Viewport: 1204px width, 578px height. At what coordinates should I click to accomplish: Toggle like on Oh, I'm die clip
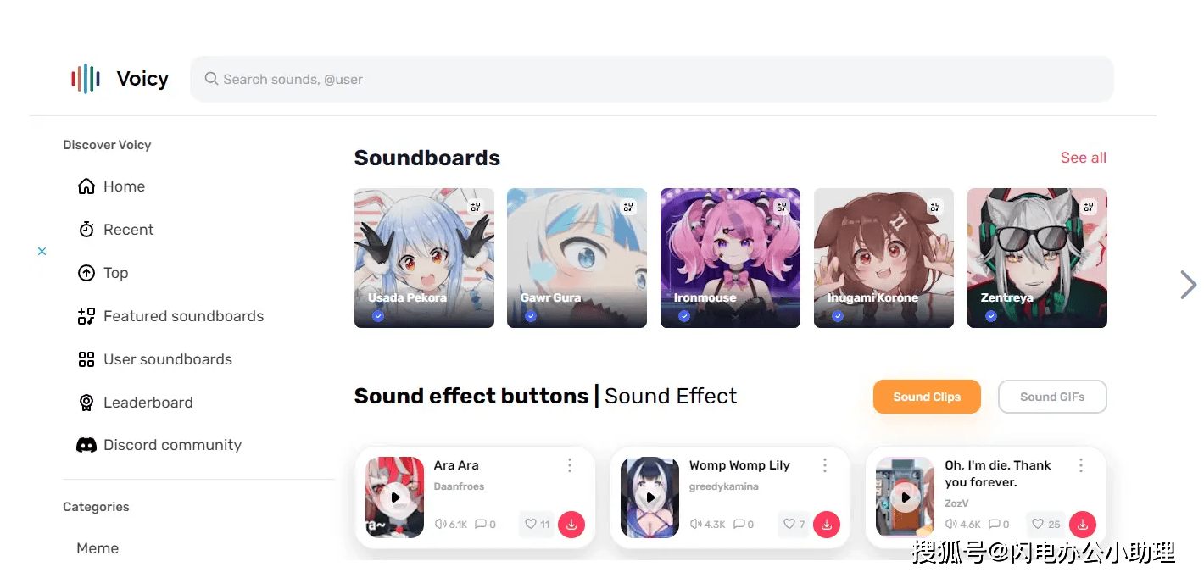[1045, 524]
